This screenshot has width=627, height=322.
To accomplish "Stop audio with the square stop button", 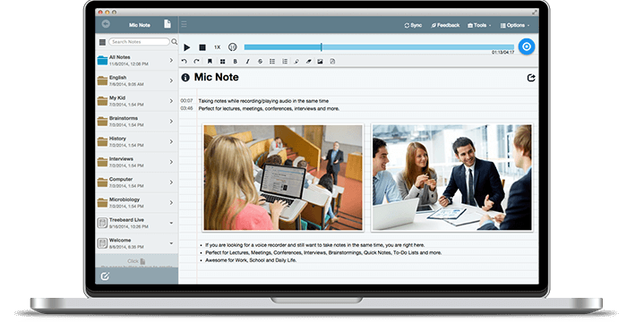I will tap(202, 47).
